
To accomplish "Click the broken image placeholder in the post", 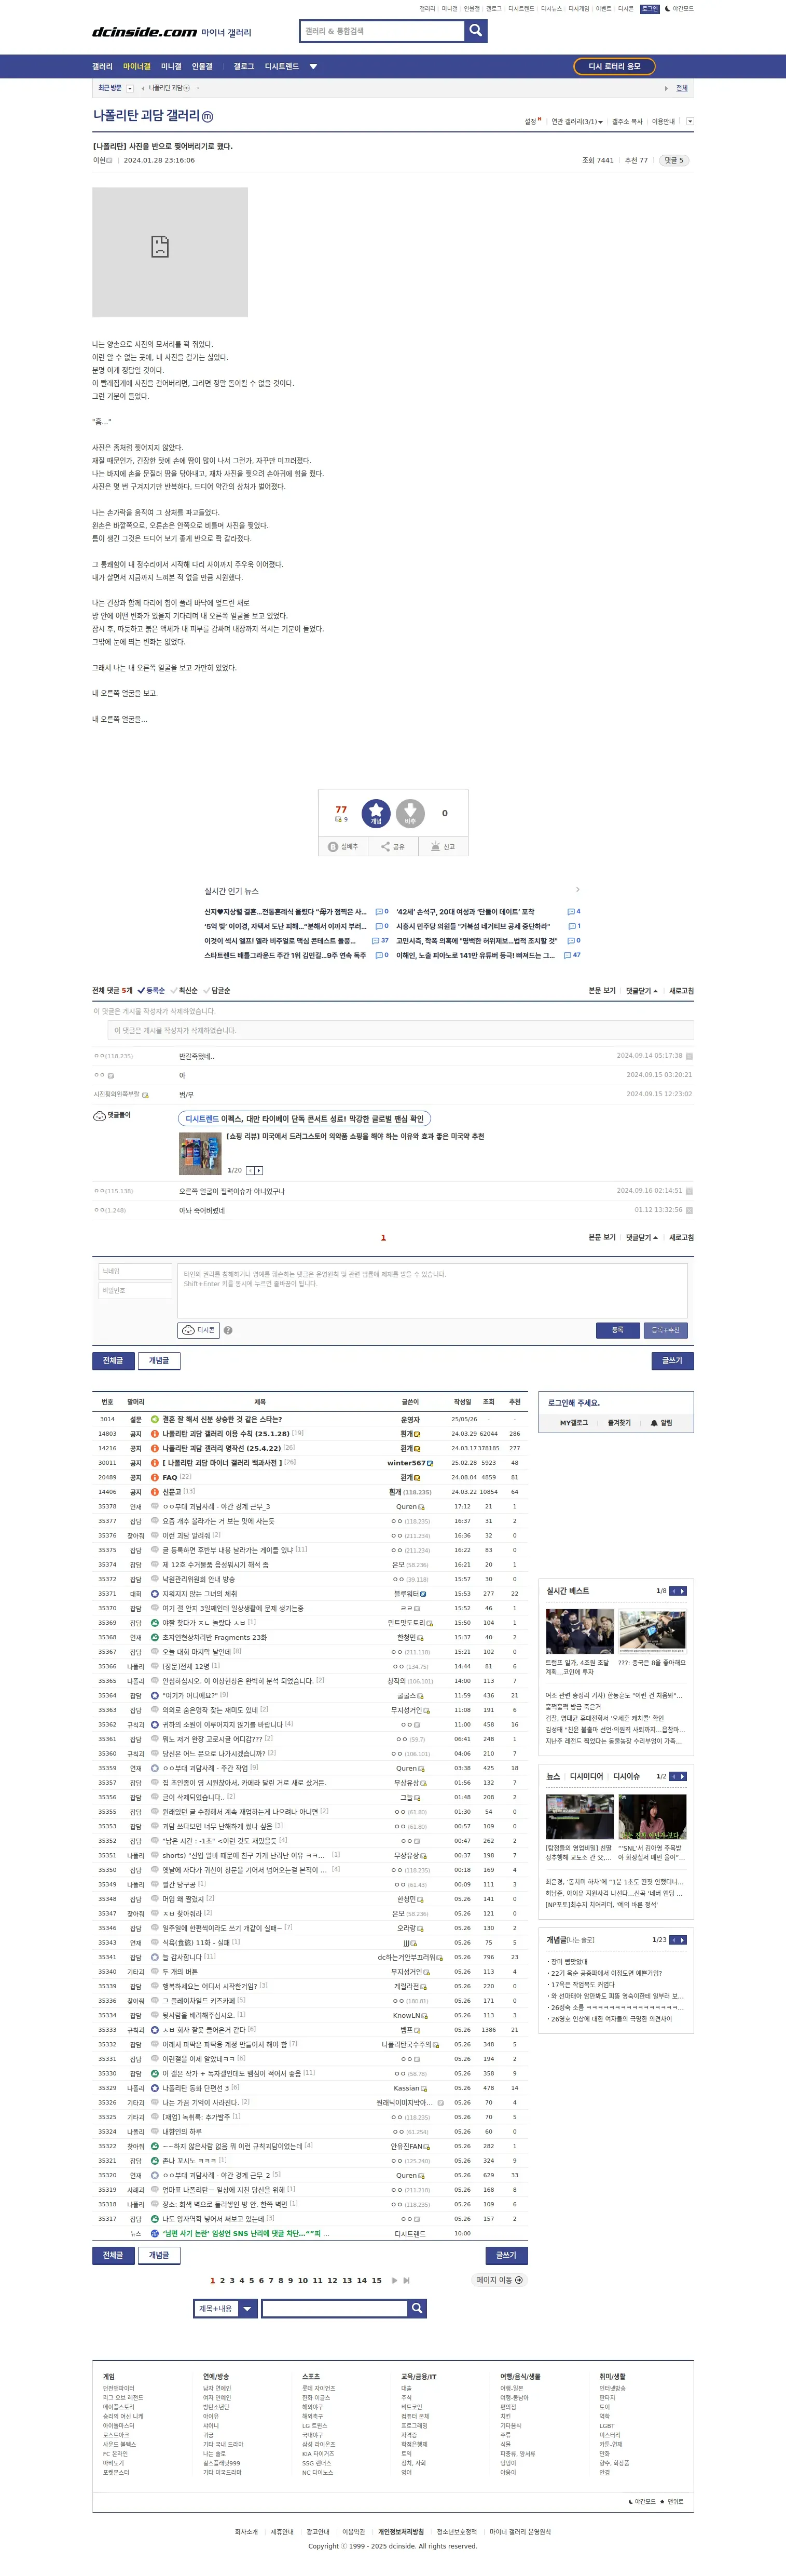I will click(170, 252).
